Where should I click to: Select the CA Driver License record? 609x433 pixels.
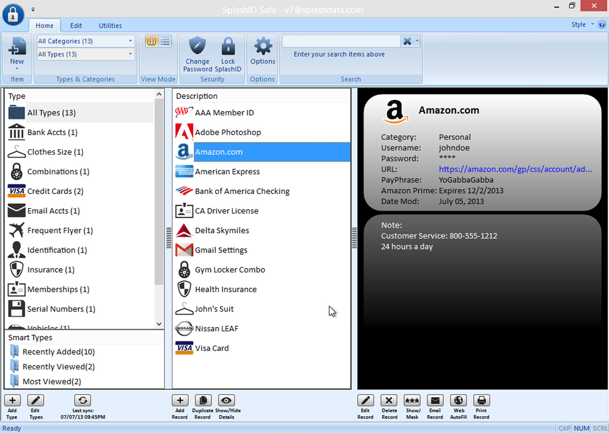coord(262,211)
